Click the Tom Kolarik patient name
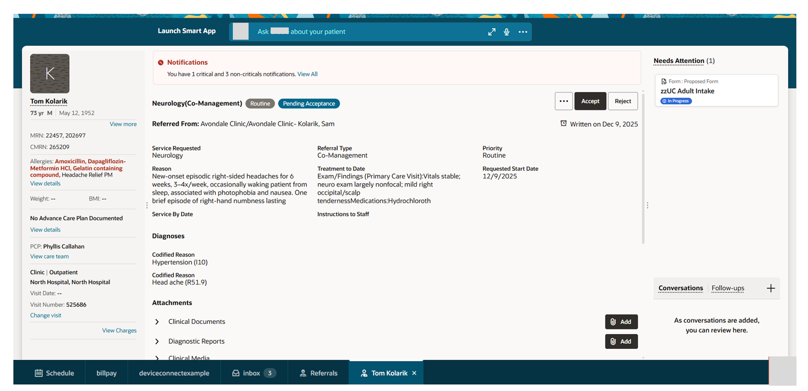This screenshot has height=391, width=808. (x=49, y=101)
